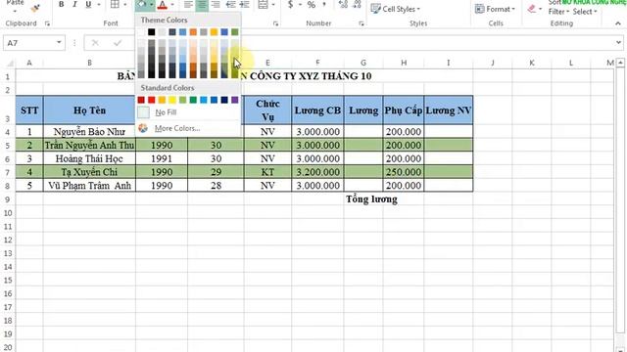
Task: Open the Number group dialog launcher
Action: [362, 23]
